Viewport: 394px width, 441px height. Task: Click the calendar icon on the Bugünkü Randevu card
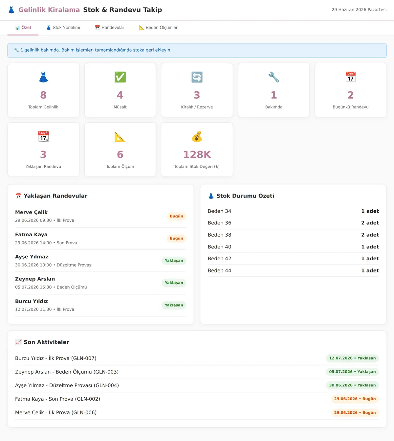point(351,77)
